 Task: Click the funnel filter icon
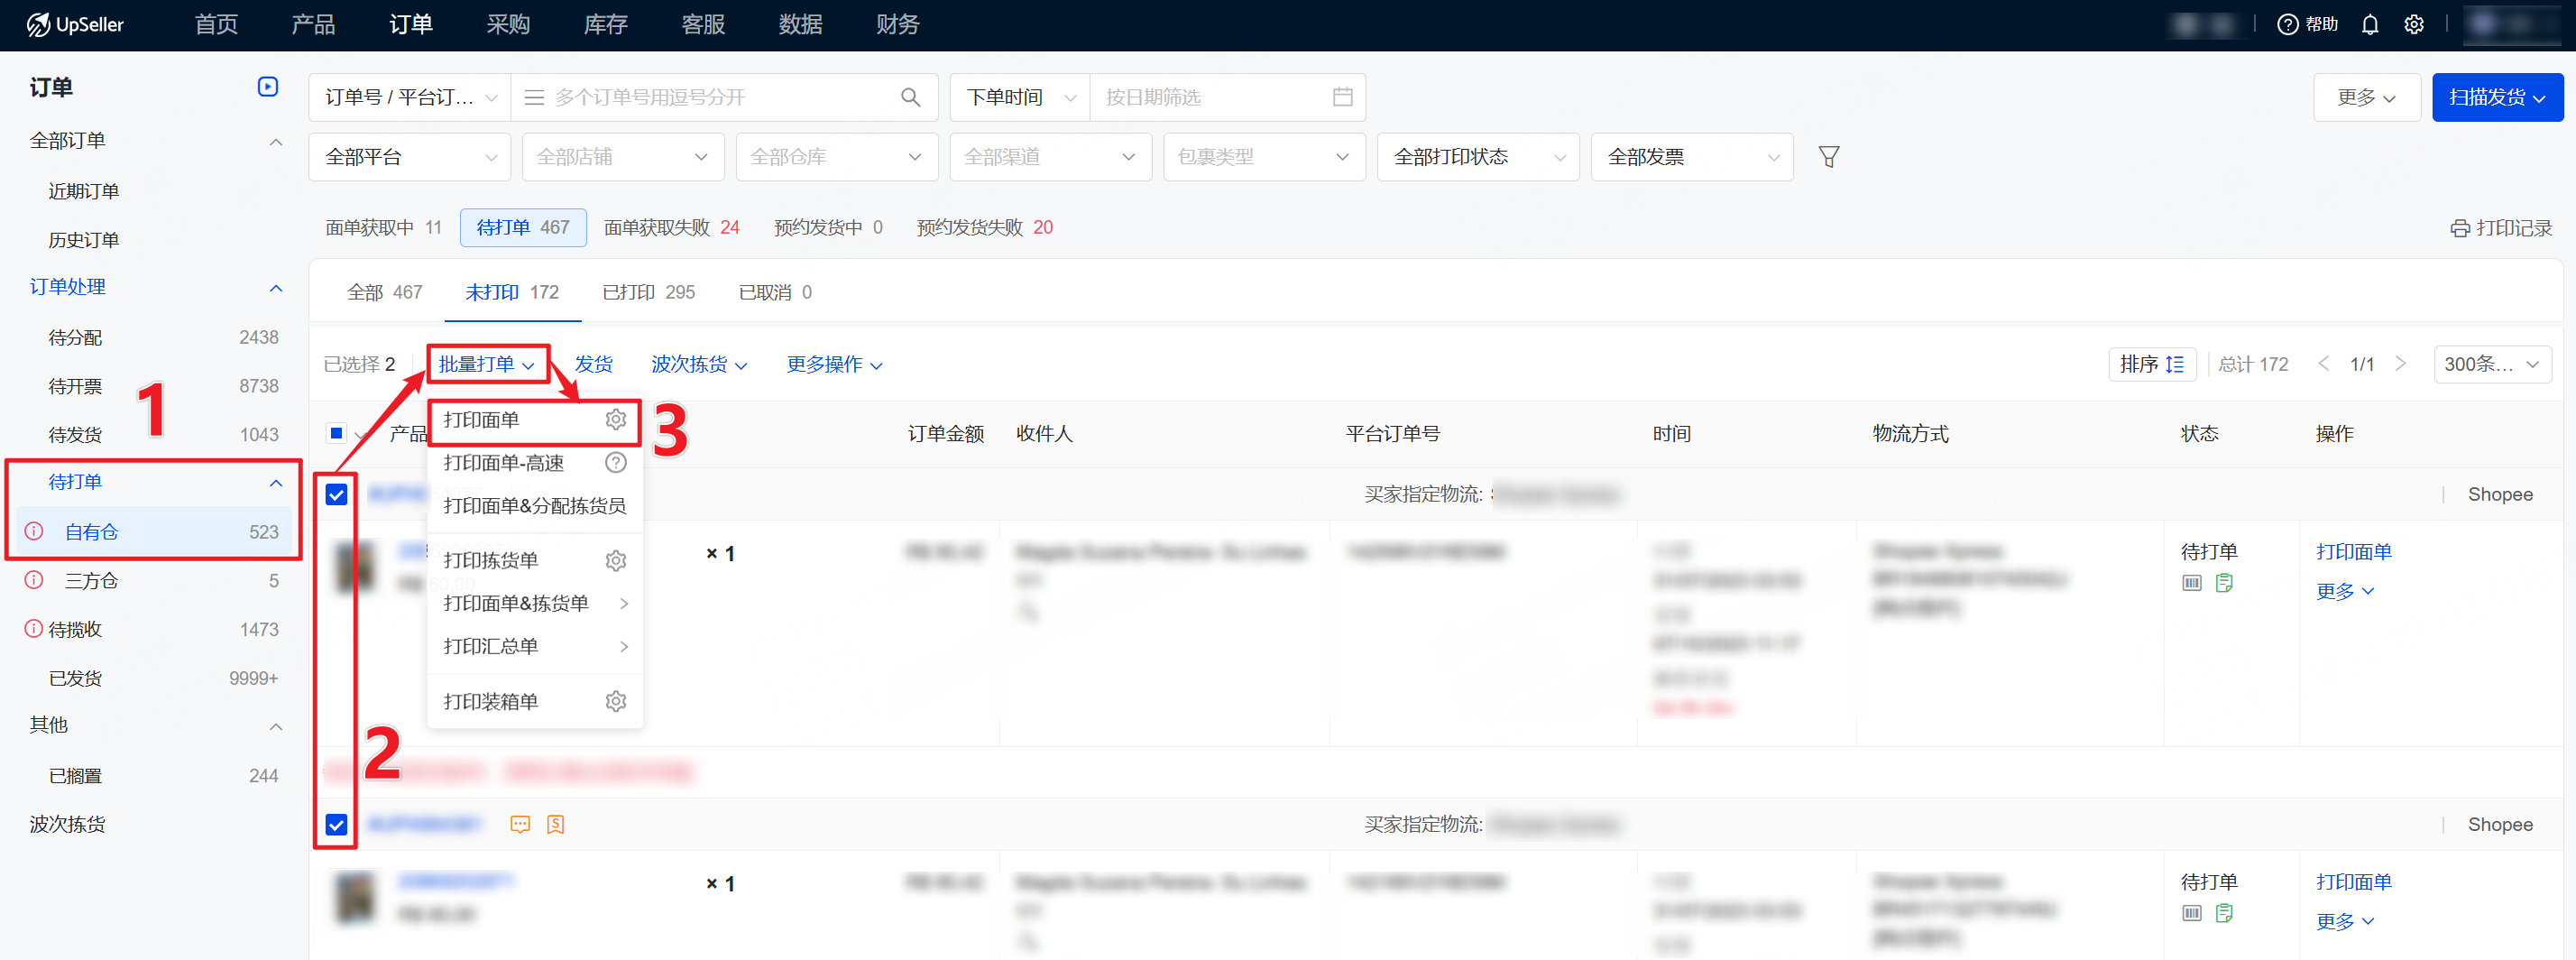tap(1828, 157)
